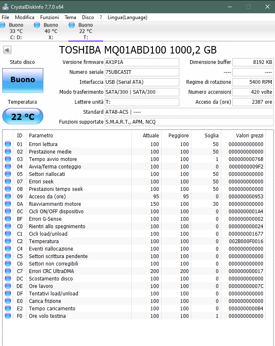275x346 pixels.
Task: Click status orb for Errori lettura row
Action: pos(8,144)
